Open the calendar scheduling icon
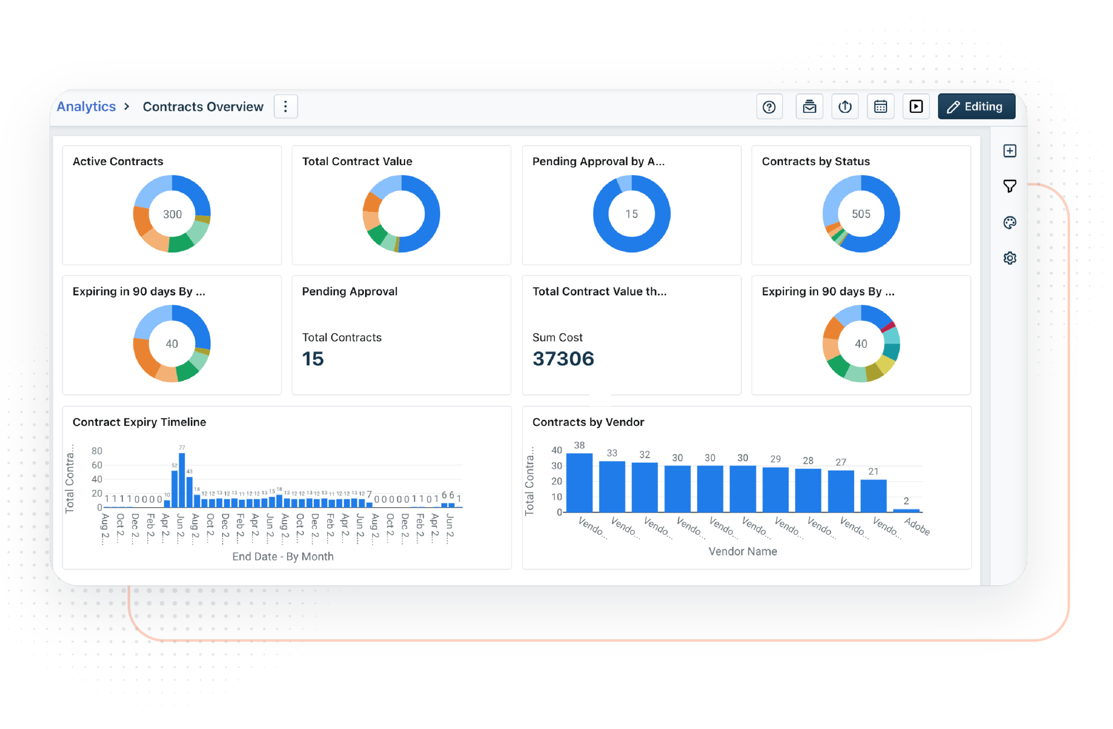 (880, 106)
